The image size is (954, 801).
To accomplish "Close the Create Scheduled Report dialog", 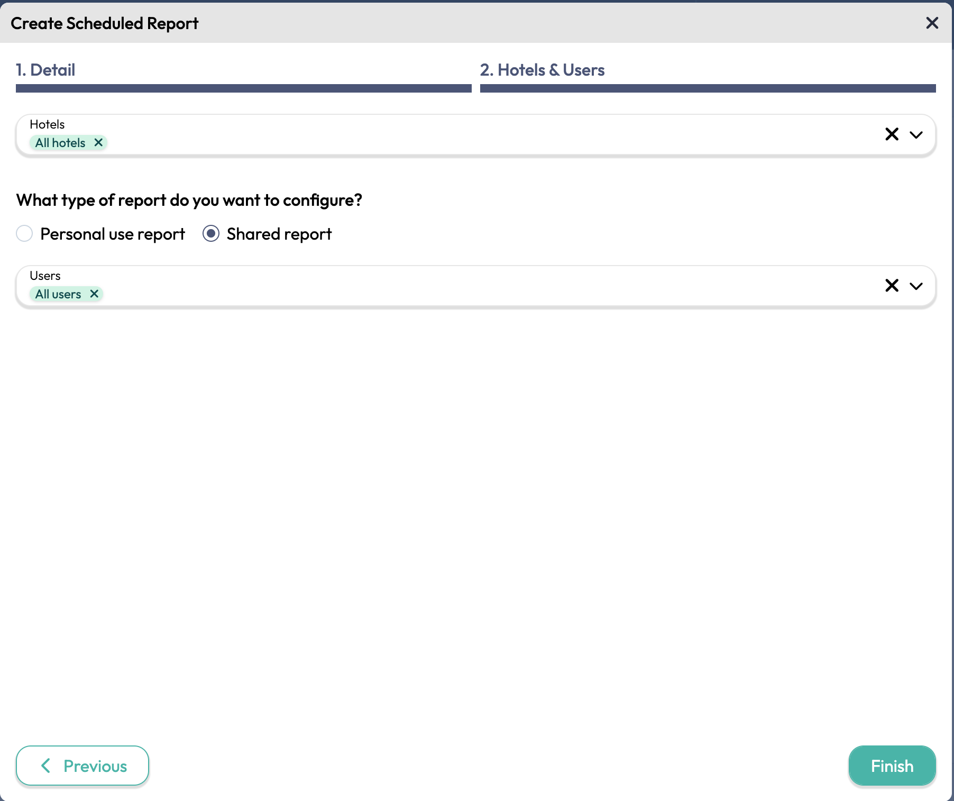I will [x=932, y=23].
